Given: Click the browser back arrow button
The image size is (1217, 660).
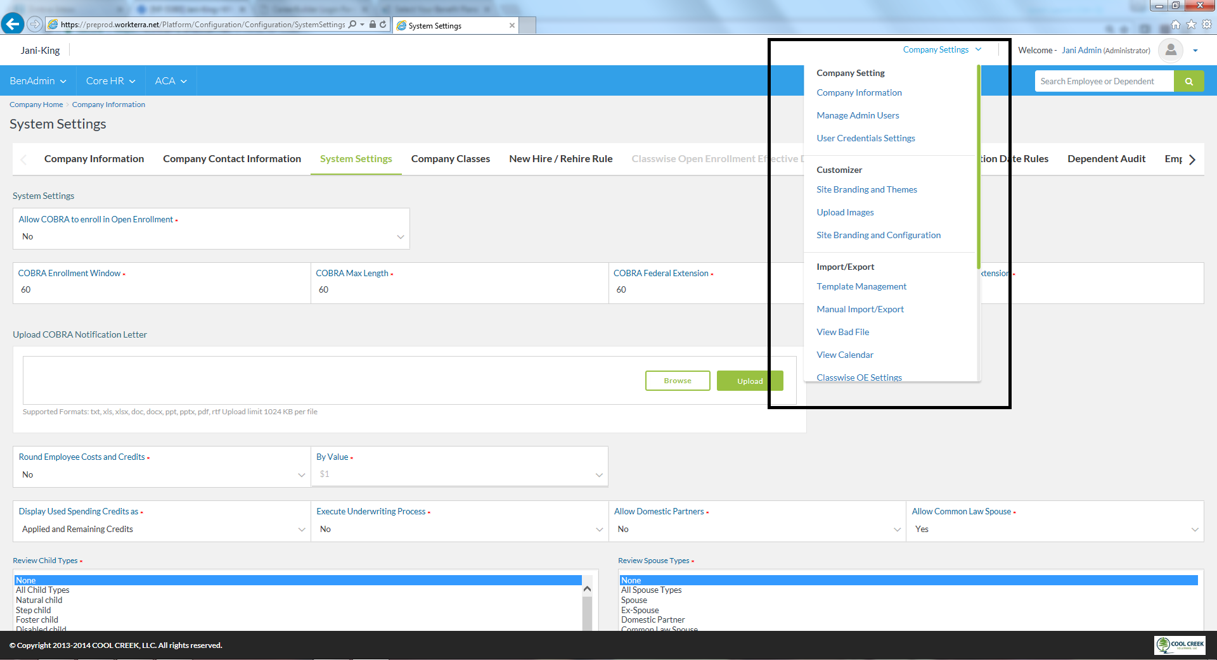Looking at the screenshot, I should pyautogui.click(x=12, y=24).
